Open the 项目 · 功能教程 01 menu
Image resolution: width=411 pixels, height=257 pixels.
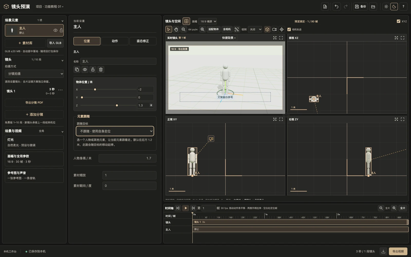point(50,7)
